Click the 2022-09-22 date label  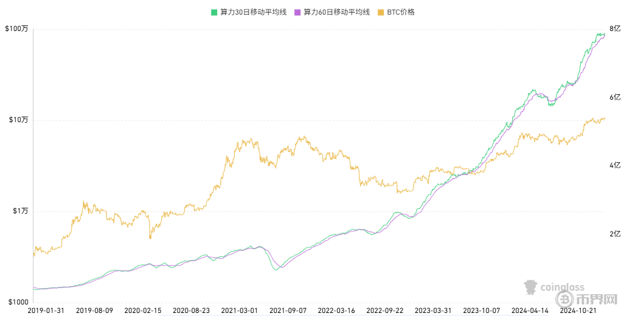pyautogui.click(x=385, y=310)
